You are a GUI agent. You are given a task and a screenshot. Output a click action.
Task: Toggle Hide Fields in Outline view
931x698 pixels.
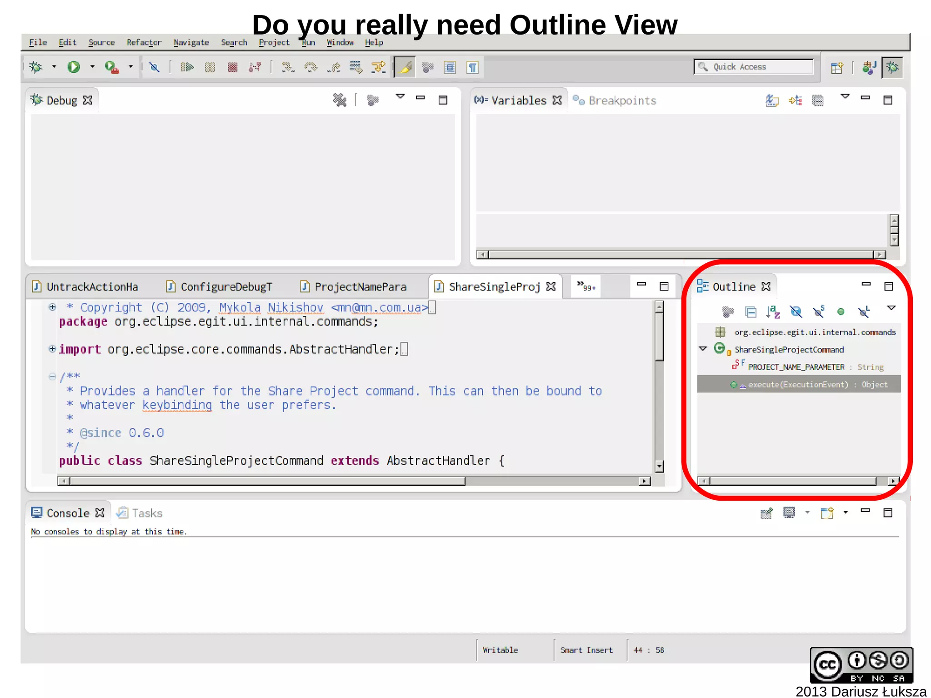[x=796, y=312]
